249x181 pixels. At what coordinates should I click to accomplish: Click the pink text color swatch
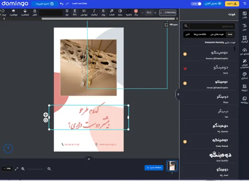click(x=136, y=12)
